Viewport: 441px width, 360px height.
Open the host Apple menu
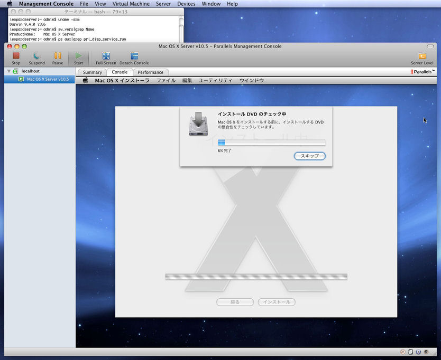click(10, 4)
